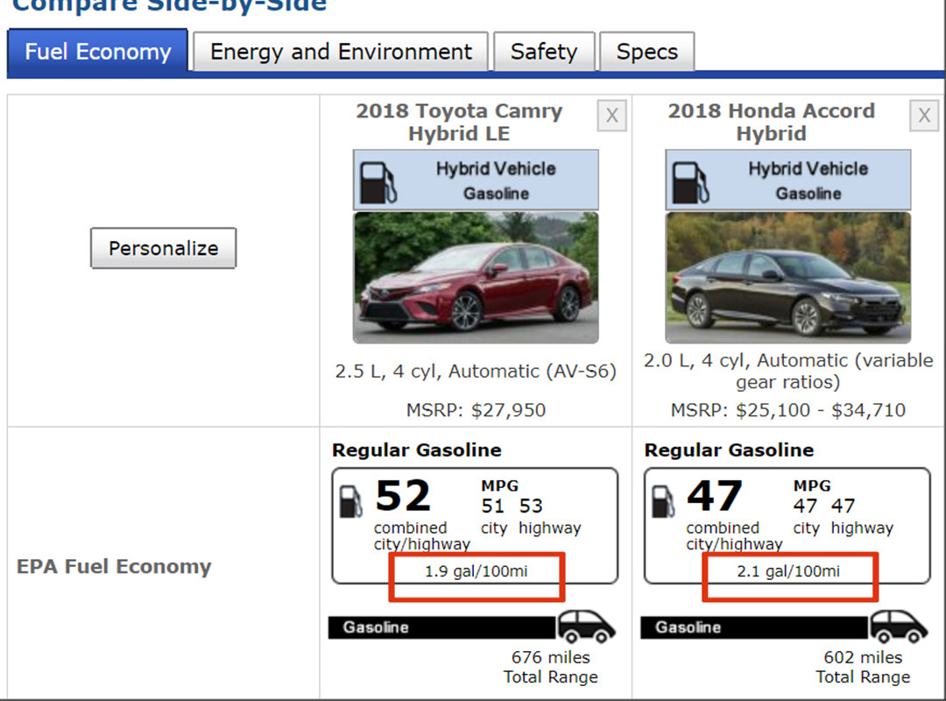Remove the 2018 Toyota Camry Hybrid LE column

point(611,116)
